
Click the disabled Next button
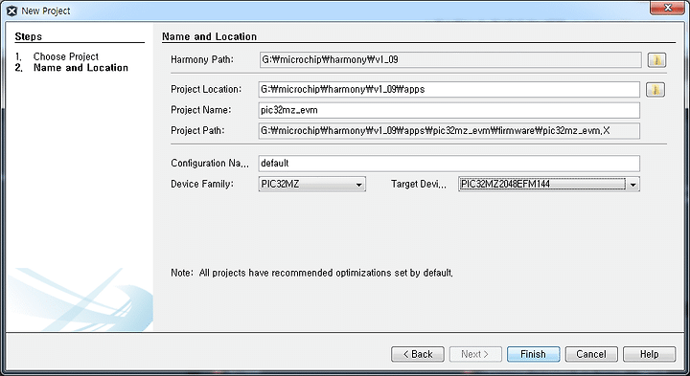pos(475,354)
